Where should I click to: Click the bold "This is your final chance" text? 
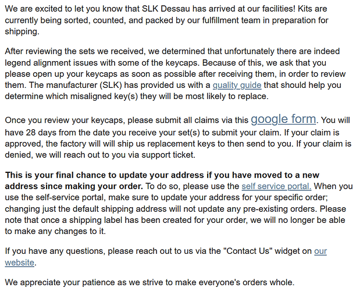tap(60, 175)
